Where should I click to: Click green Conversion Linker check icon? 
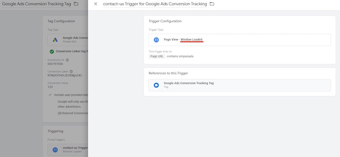point(52,52)
